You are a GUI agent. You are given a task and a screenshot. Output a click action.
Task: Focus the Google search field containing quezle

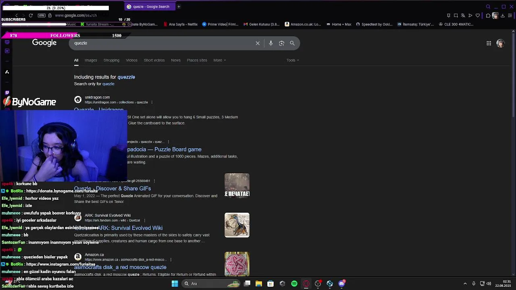161,43
